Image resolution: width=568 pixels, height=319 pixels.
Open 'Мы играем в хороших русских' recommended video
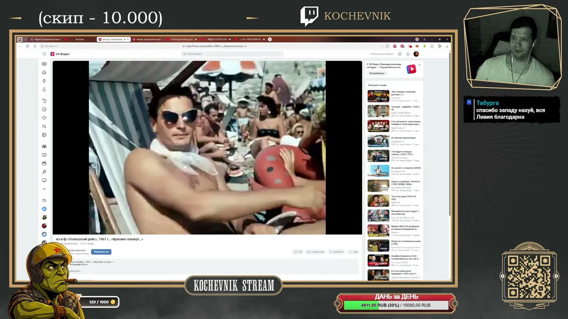tap(394, 96)
